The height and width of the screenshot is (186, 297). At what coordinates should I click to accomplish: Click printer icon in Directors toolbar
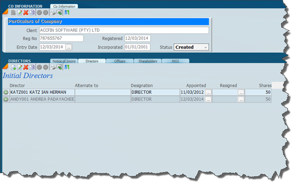coord(53,67)
